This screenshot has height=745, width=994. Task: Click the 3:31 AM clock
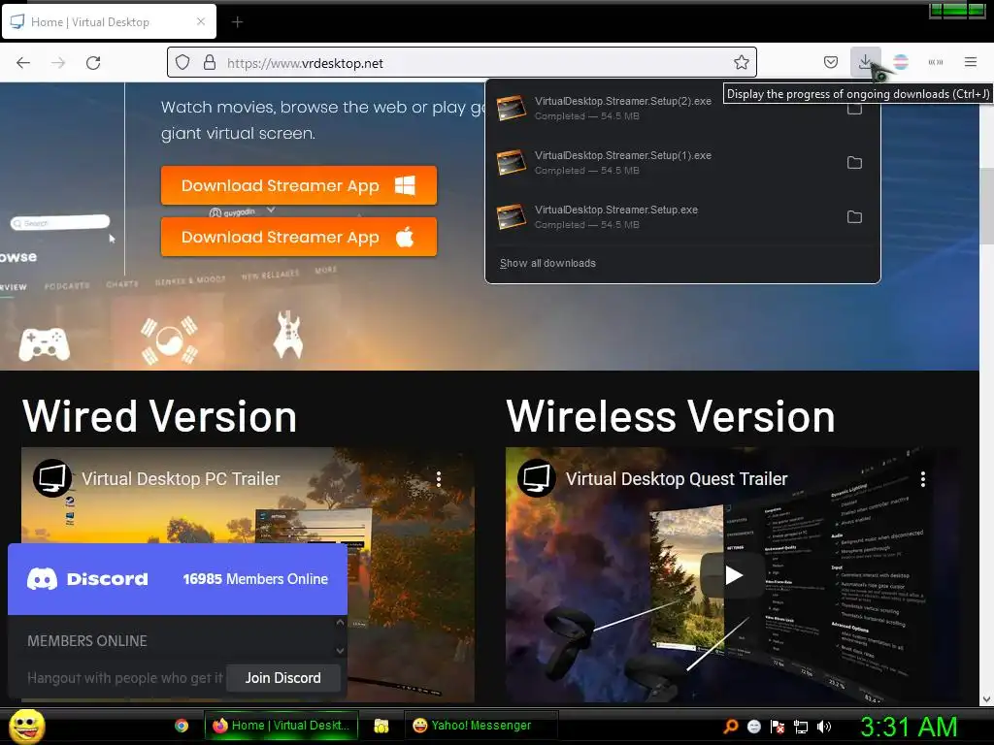click(909, 727)
